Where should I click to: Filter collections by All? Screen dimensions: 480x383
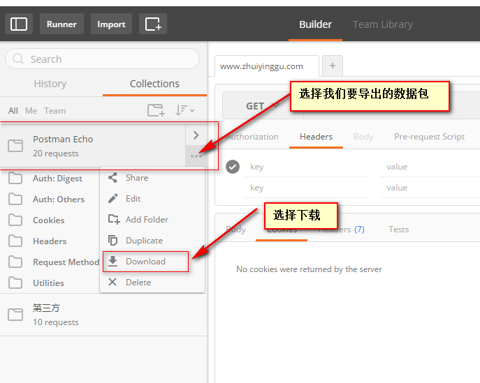point(13,111)
